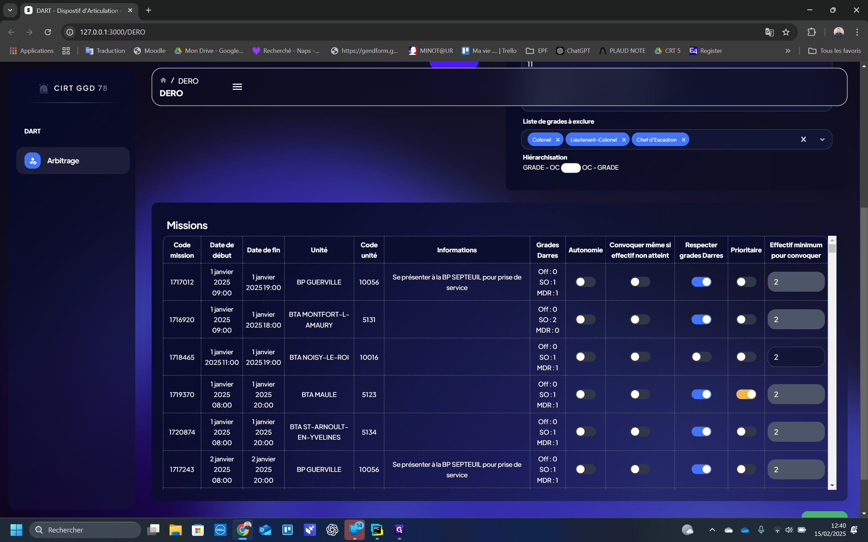
Task: Select the BTA NOISY-LE-ROI unit cell
Action: pyautogui.click(x=319, y=357)
